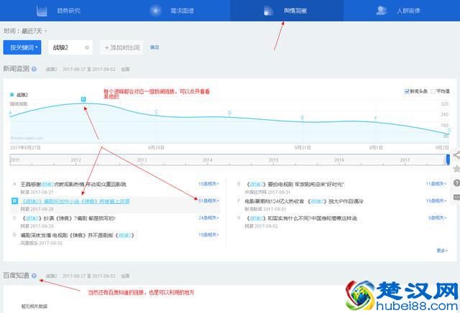The height and width of the screenshot is (313, 460).
Task: Select marker G at the chart end
Action: pyautogui.click(x=448, y=130)
